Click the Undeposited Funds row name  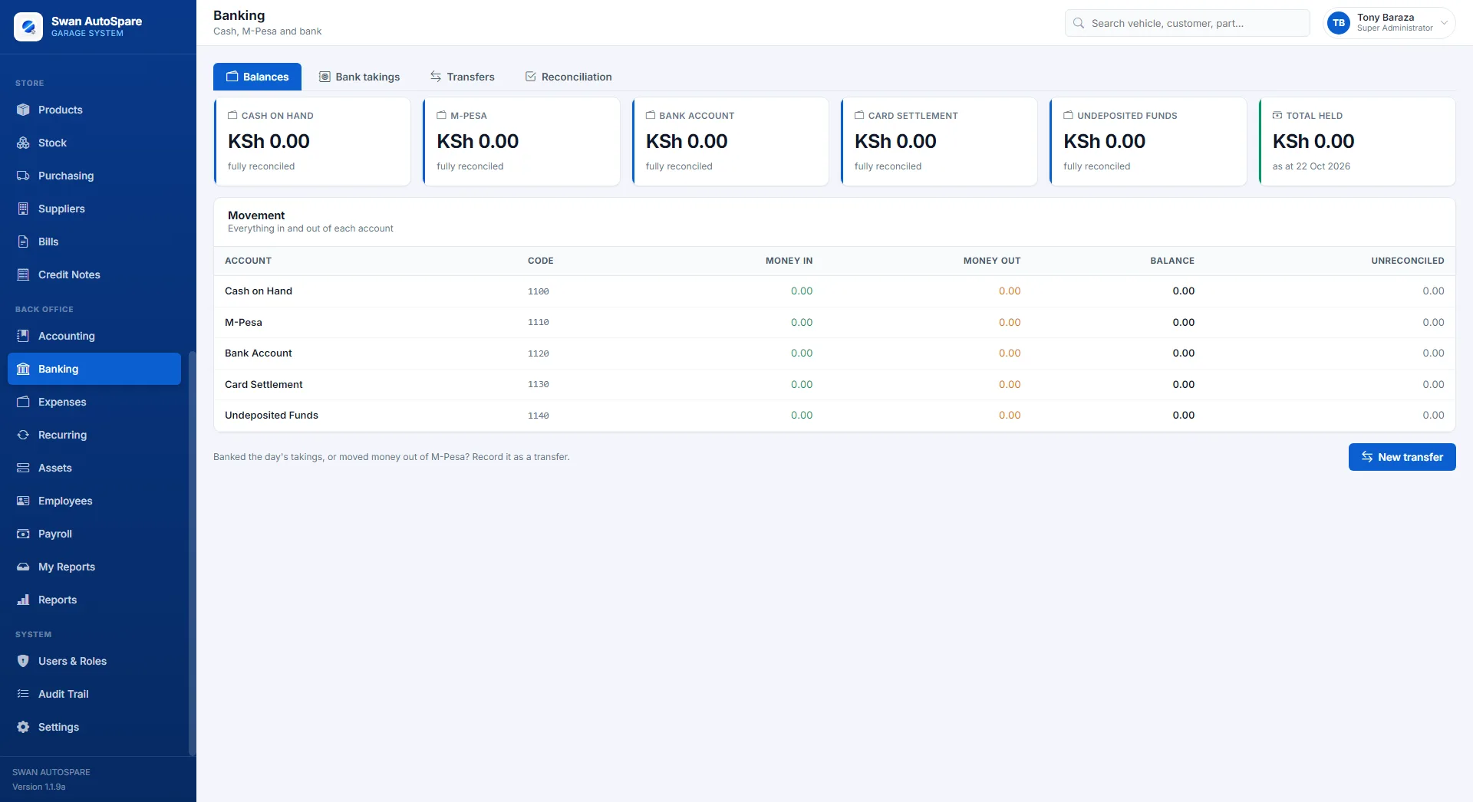pos(272,416)
